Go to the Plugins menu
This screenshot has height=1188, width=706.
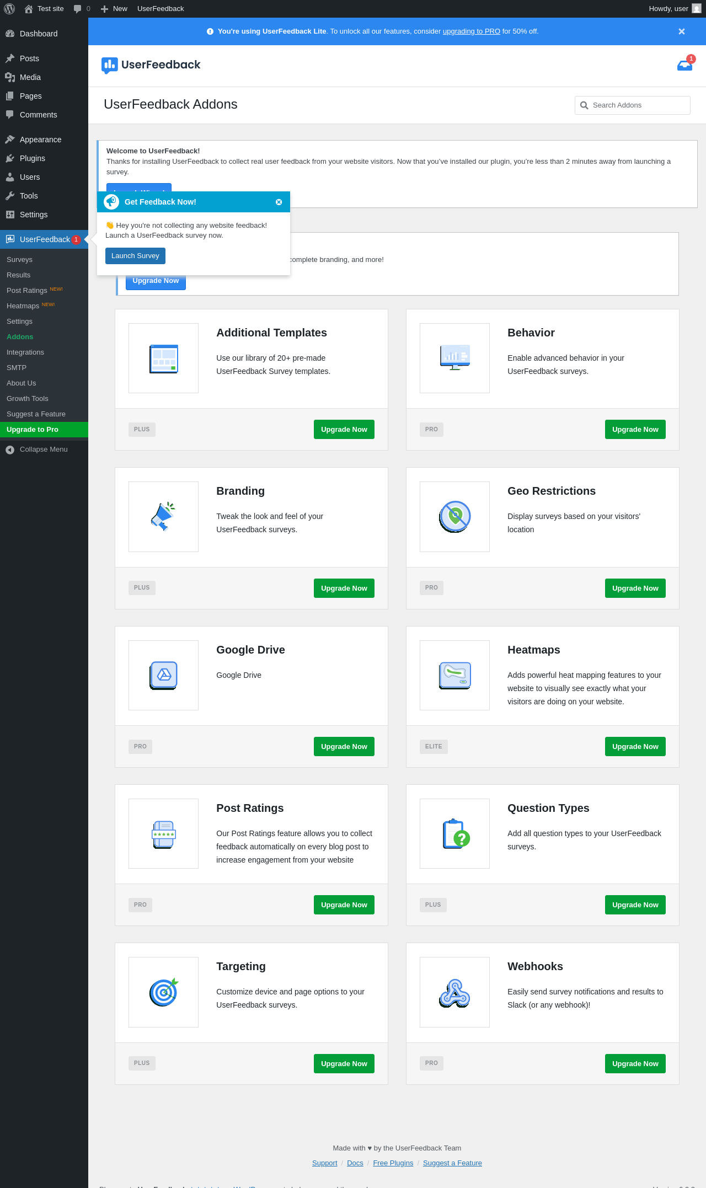pos(33,158)
